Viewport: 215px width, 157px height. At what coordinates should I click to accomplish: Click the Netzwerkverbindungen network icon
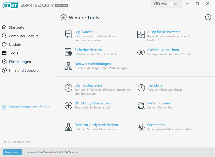click(68, 66)
